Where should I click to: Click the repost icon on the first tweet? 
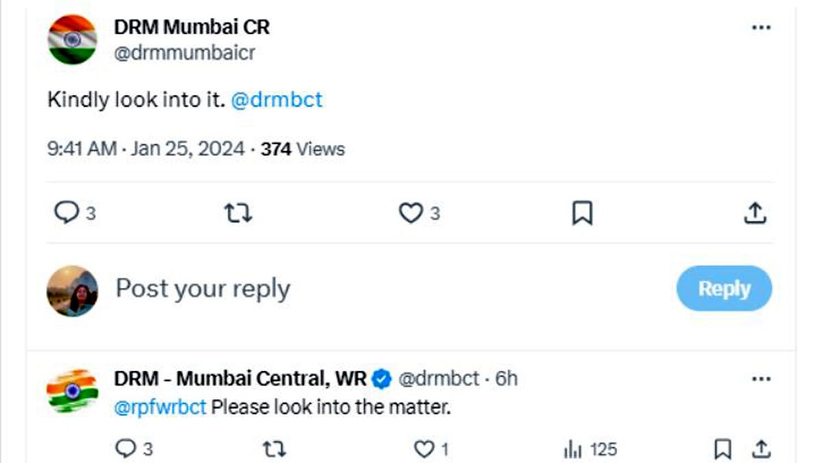coord(239,213)
